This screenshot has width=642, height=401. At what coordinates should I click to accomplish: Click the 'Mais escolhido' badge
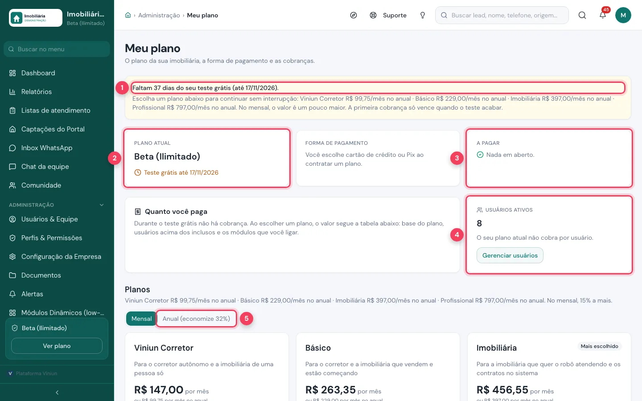[x=599, y=346]
